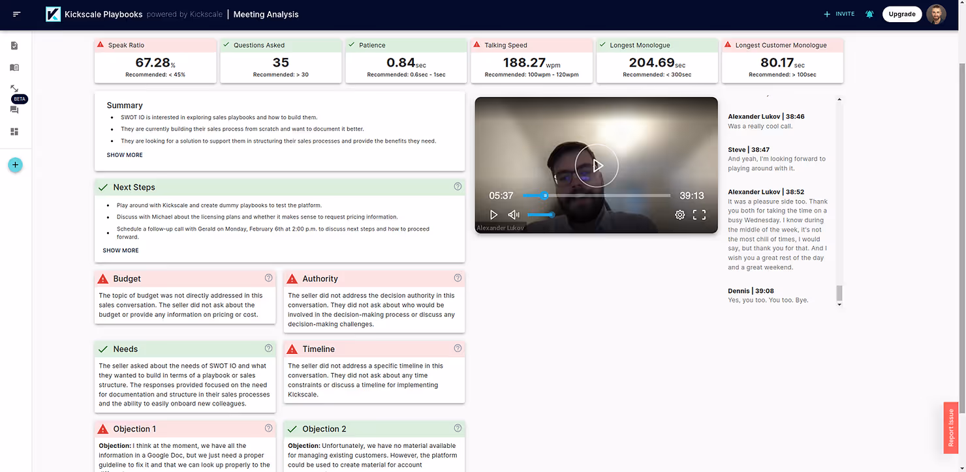Click the Kickscale logo icon
Viewport: 966px width, 472px height.
pyautogui.click(x=53, y=14)
